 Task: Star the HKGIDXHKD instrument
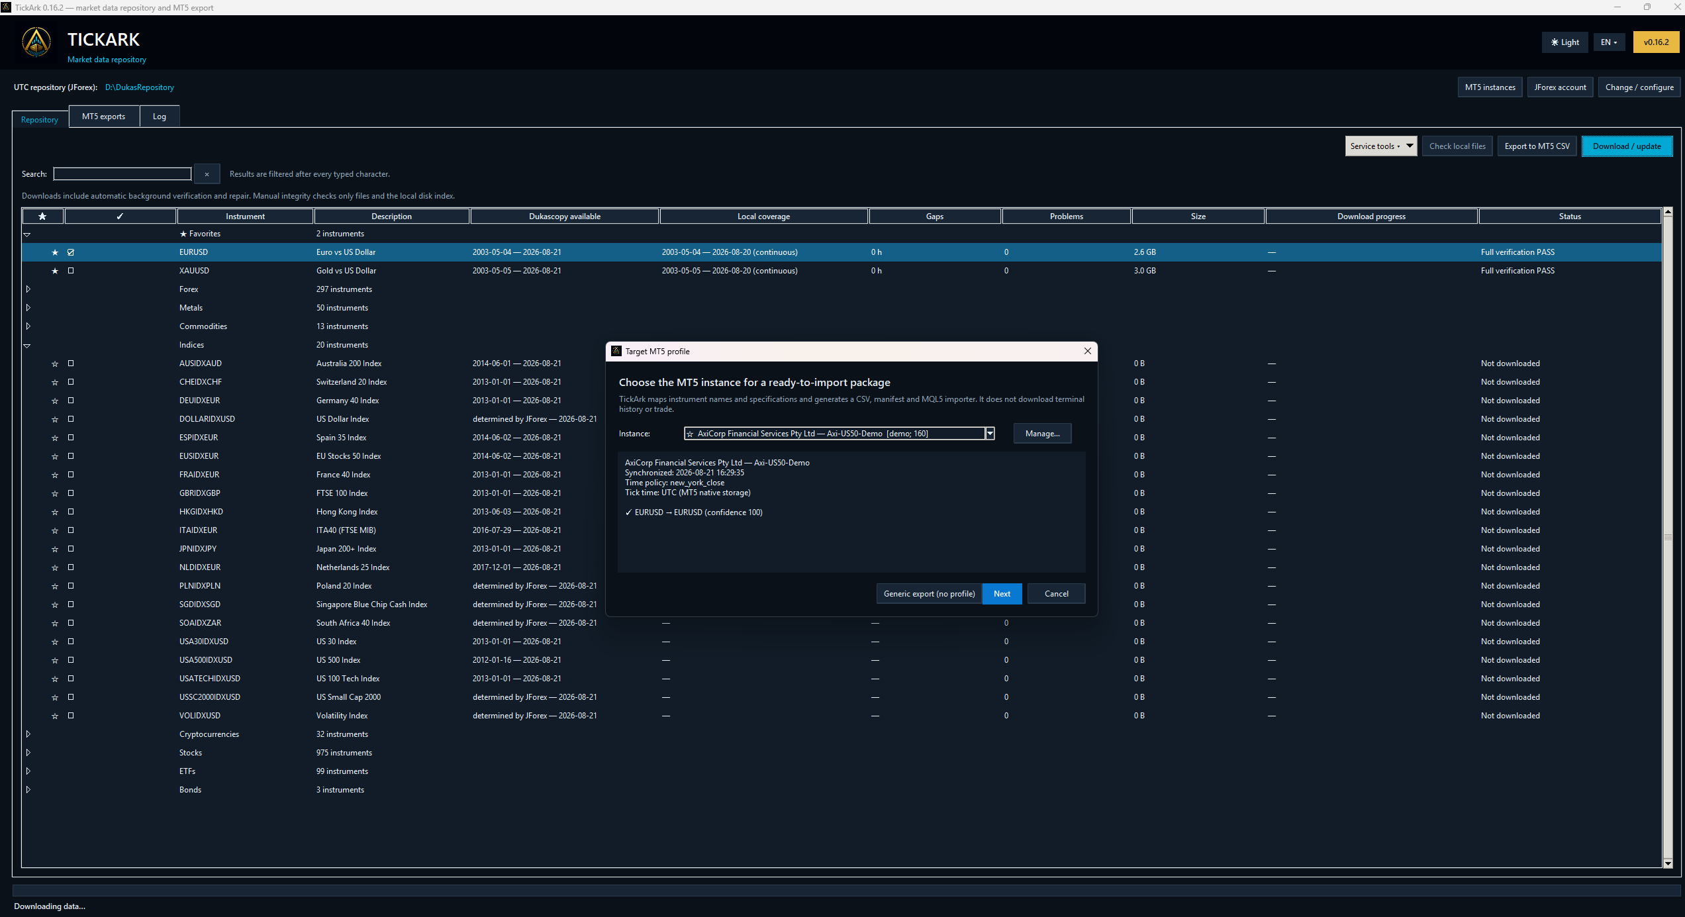tap(55, 512)
